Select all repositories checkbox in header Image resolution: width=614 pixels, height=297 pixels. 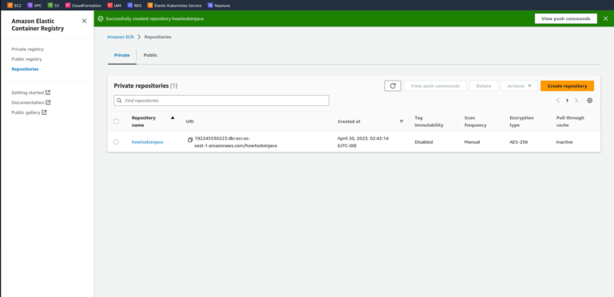pyautogui.click(x=116, y=121)
